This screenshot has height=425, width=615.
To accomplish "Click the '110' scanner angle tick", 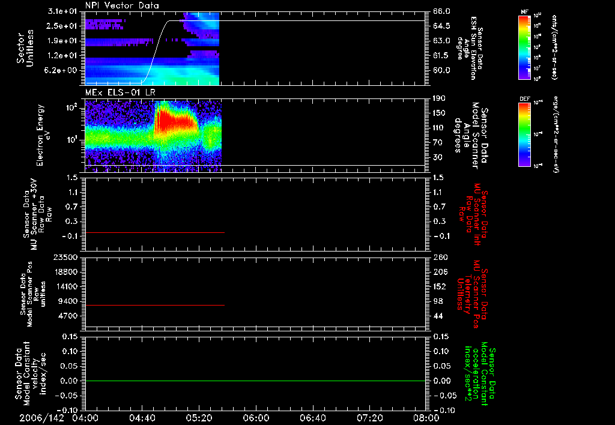I will pyautogui.click(x=439, y=128).
